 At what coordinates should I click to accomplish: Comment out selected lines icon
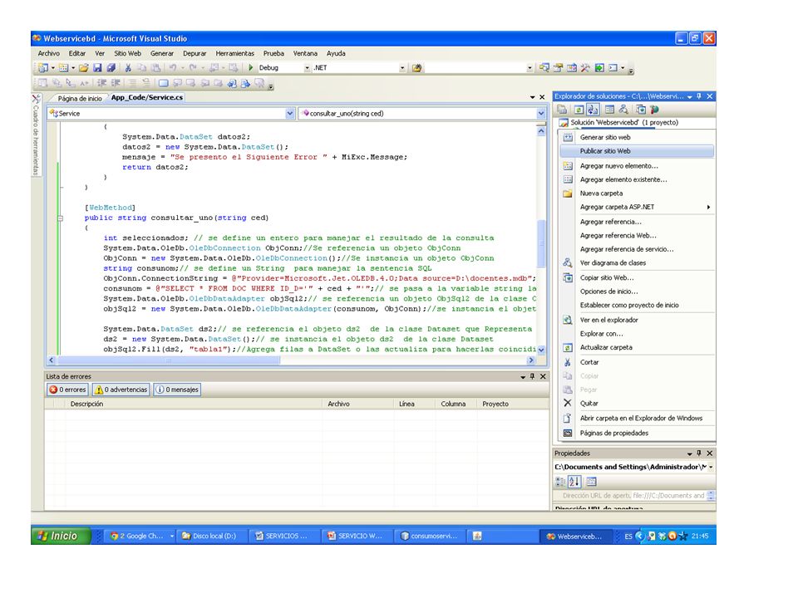[132, 83]
